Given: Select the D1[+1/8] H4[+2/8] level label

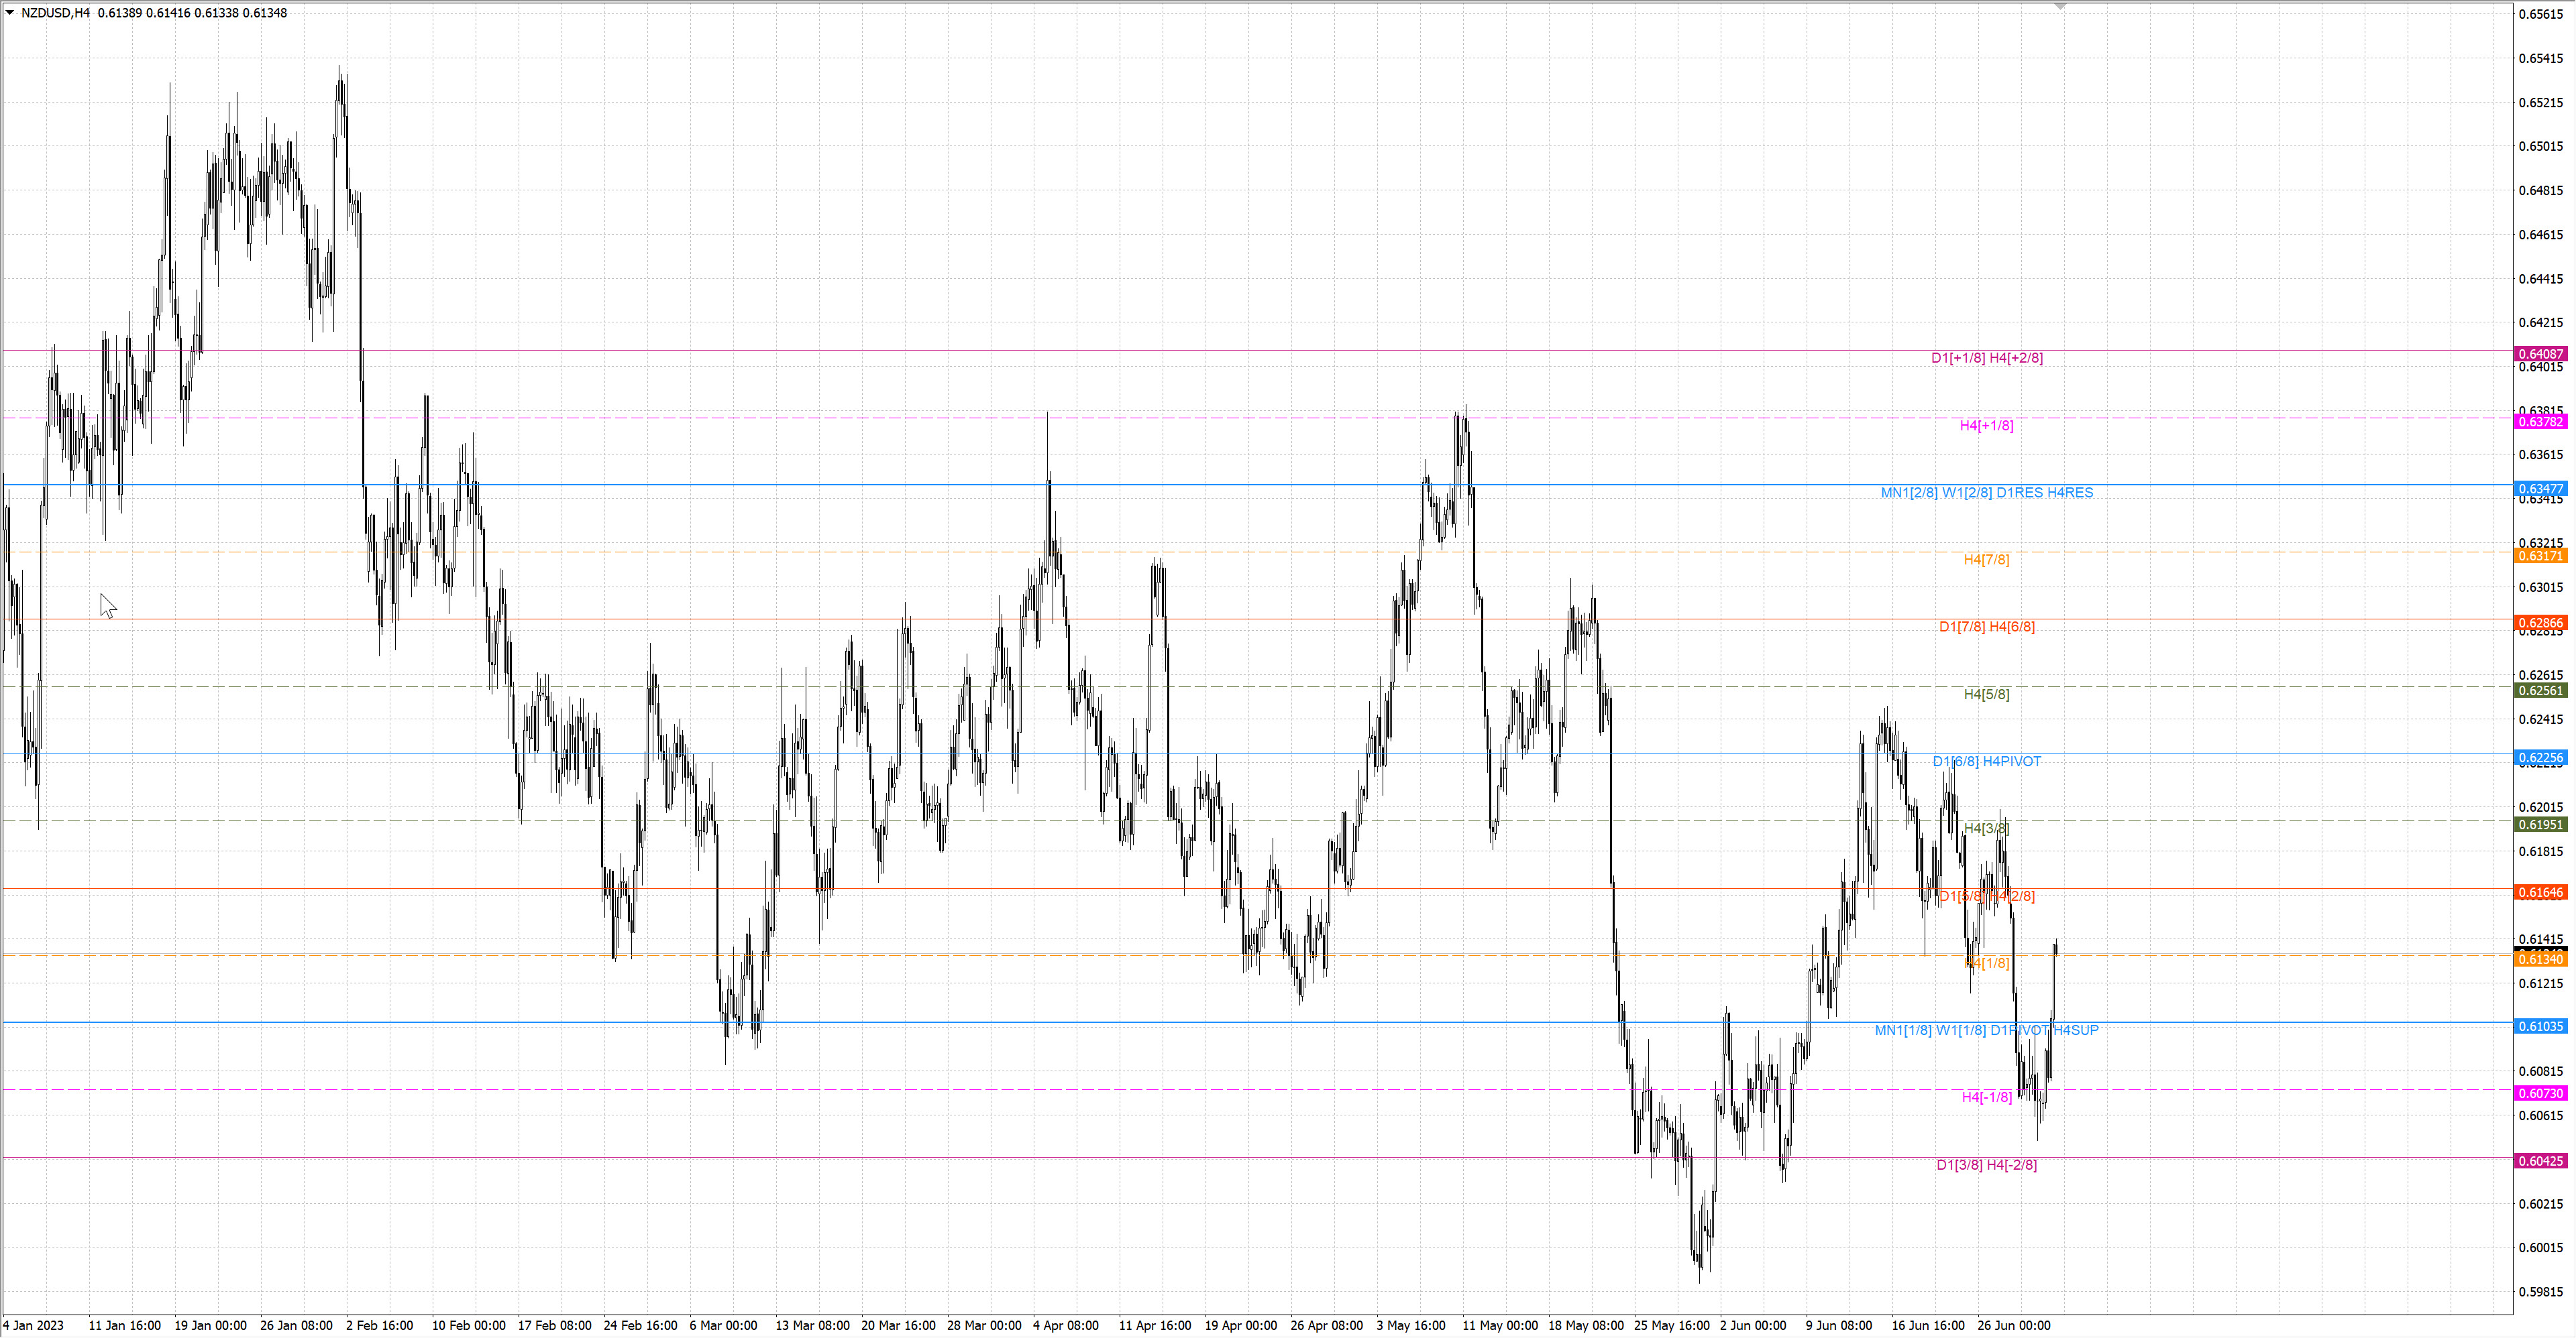Looking at the screenshot, I should click(1987, 358).
